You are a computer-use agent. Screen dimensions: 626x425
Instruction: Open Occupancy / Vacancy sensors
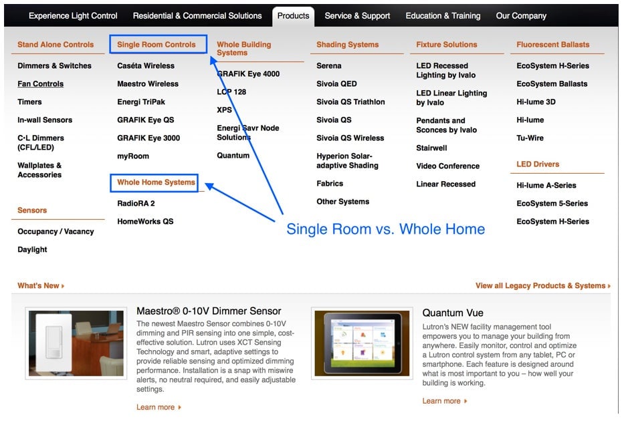tap(56, 231)
